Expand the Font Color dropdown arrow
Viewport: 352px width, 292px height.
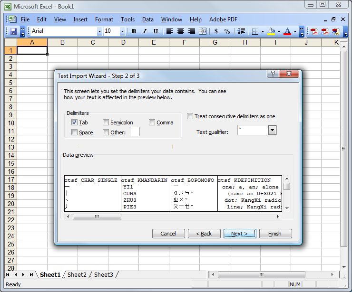(295, 31)
